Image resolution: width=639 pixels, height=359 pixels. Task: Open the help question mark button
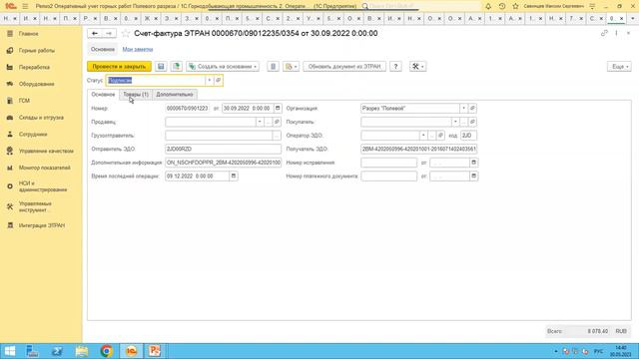395,67
